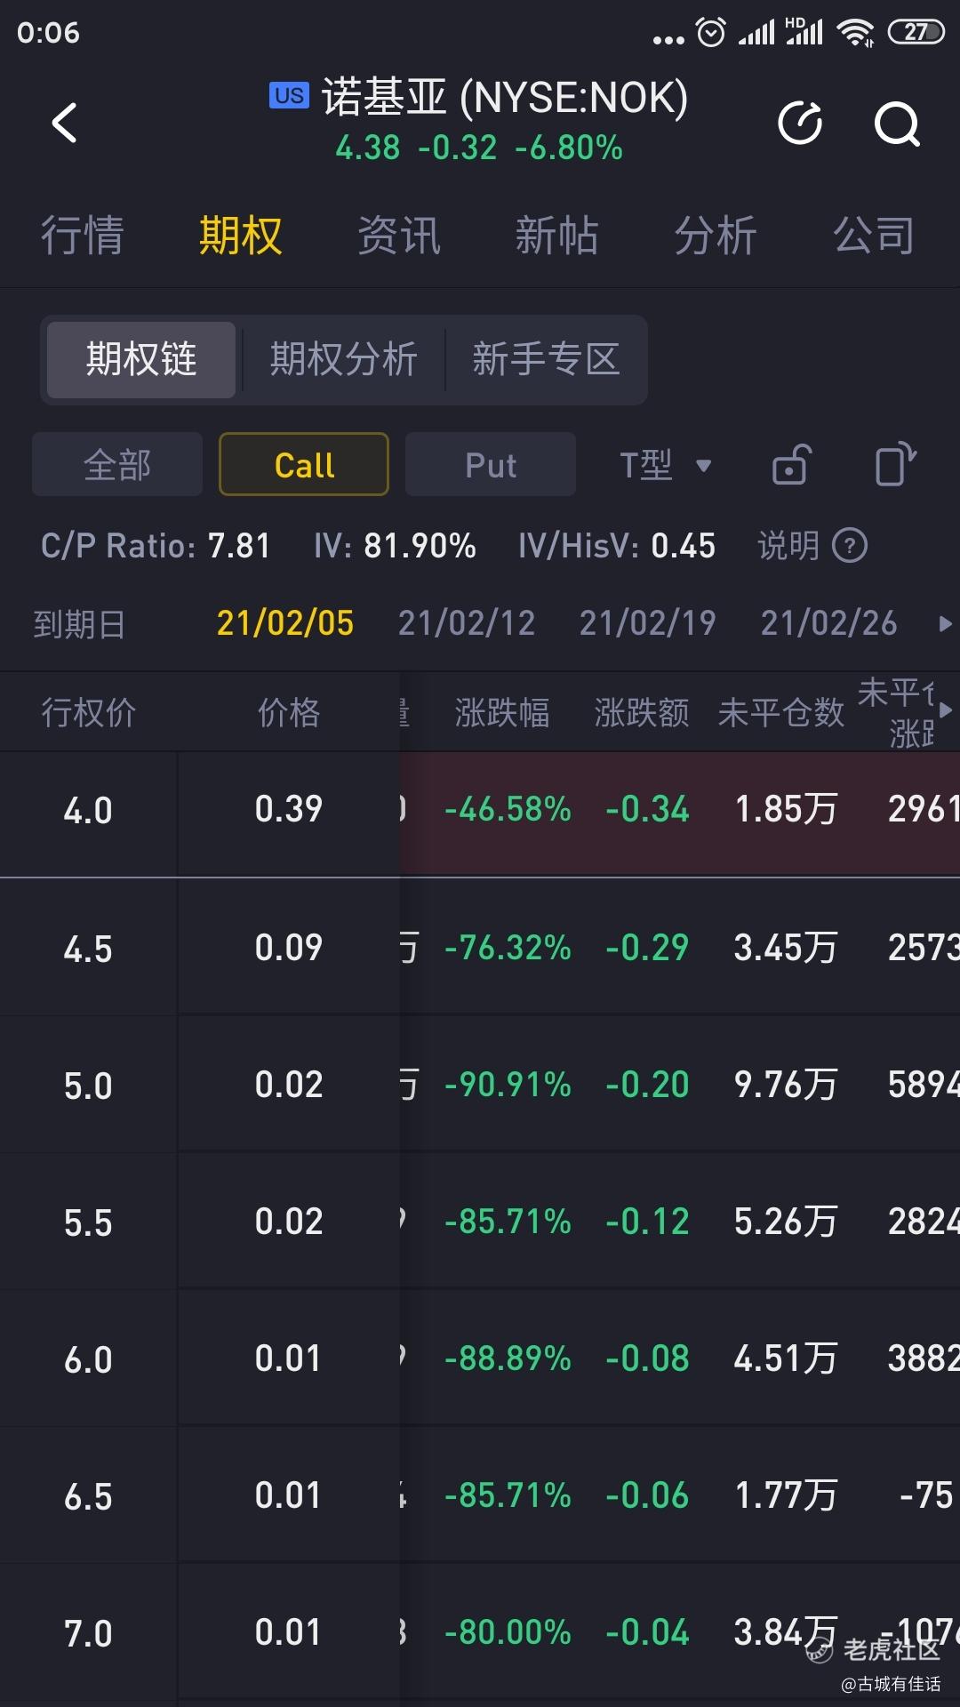Screen dimensions: 960x1707
Task: Open the 公司 tab
Action: click(873, 236)
